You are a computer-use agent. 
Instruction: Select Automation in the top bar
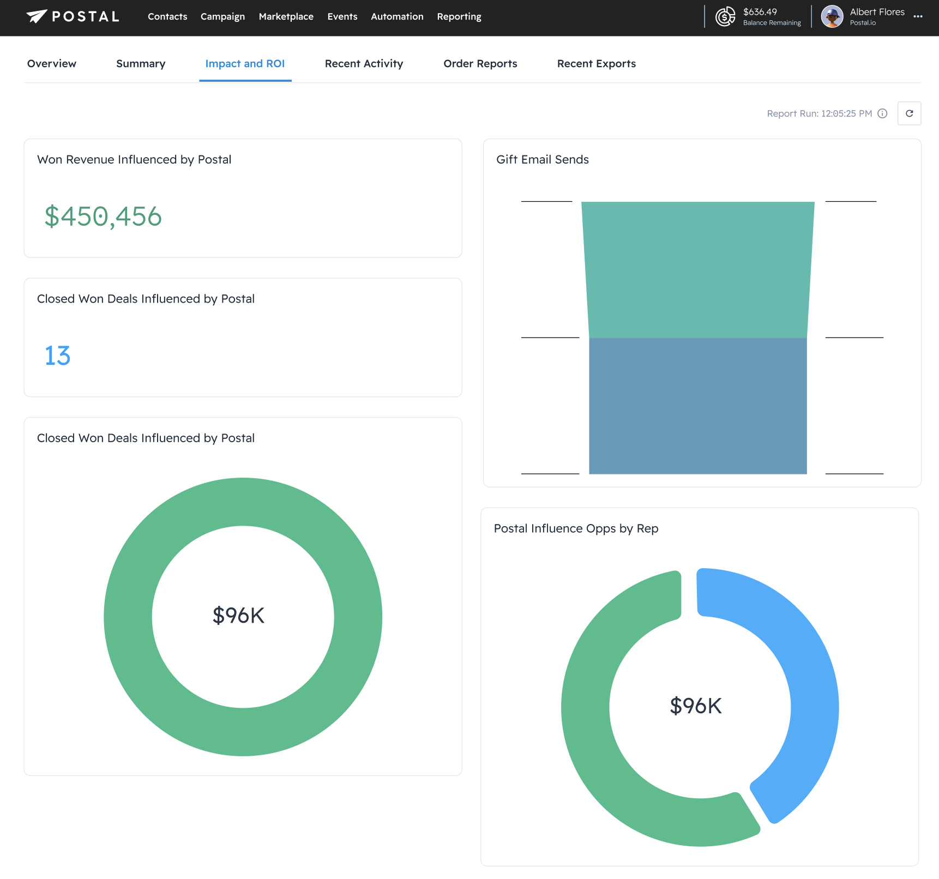coord(397,16)
